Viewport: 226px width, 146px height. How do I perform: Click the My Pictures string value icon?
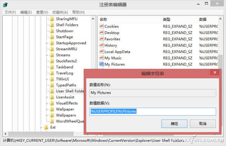(x=101, y=64)
